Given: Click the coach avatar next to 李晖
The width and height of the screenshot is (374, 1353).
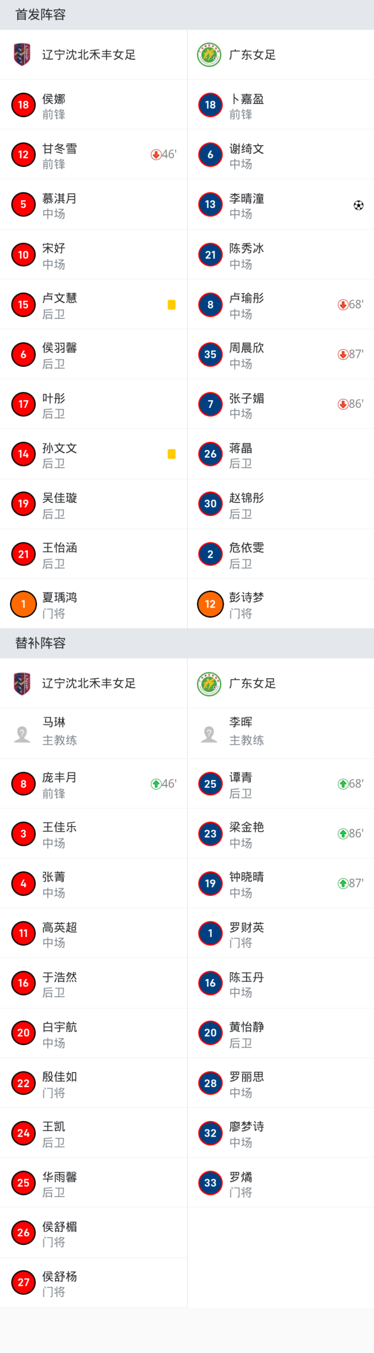Looking at the screenshot, I should tap(209, 734).
